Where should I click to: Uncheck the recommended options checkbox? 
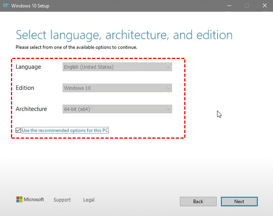coord(18,130)
